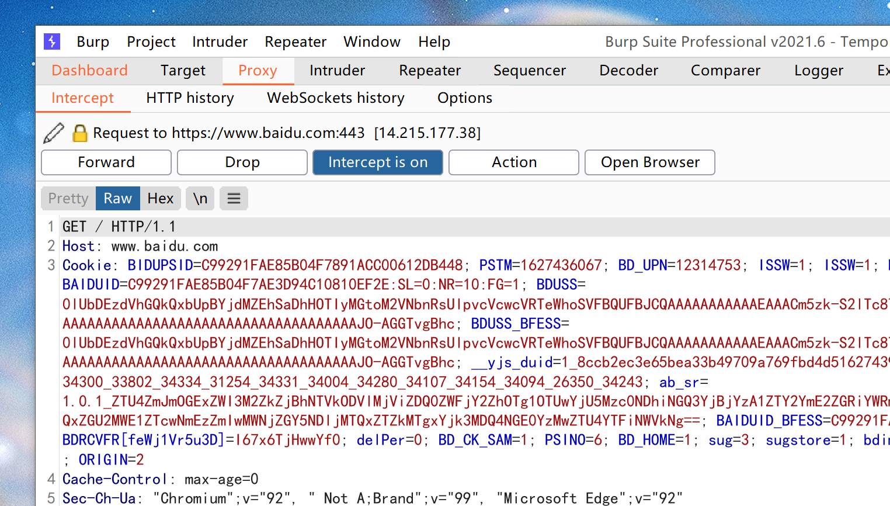The height and width of the screenshot is (506, 890).
Task: Open the hamburger message options menu
Action: (x=234, y=199)
